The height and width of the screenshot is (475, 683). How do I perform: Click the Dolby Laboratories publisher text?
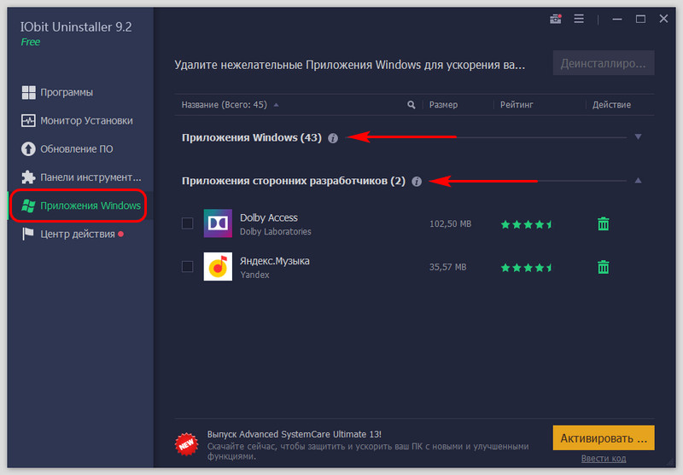coord(276,231)
